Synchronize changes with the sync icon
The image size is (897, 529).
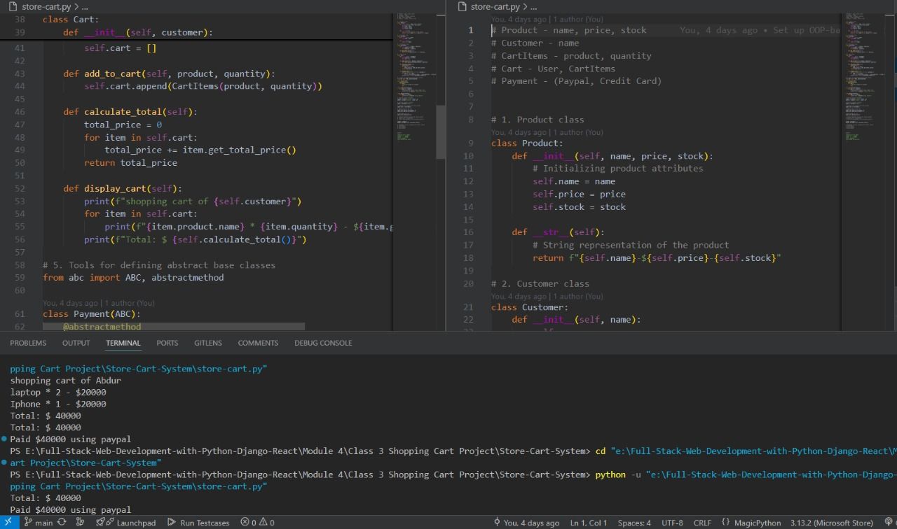coord(62,523)
